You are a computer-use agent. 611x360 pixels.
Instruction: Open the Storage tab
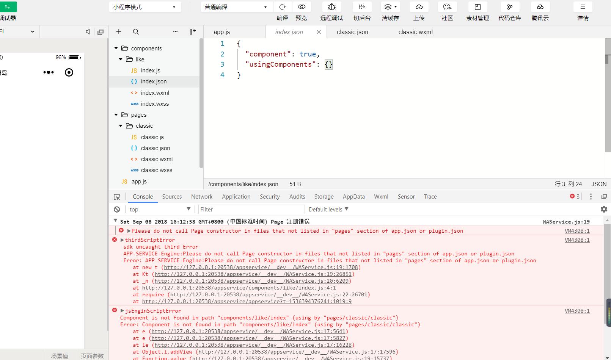(324, 197)
